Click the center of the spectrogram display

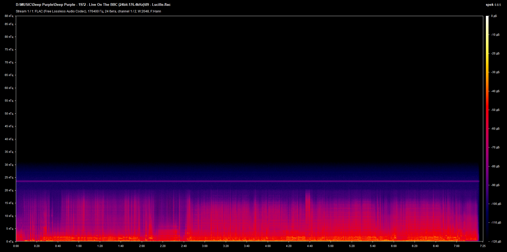tap(250, 129)
